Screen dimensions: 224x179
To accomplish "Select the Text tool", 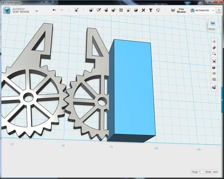I will coord(151,10).
